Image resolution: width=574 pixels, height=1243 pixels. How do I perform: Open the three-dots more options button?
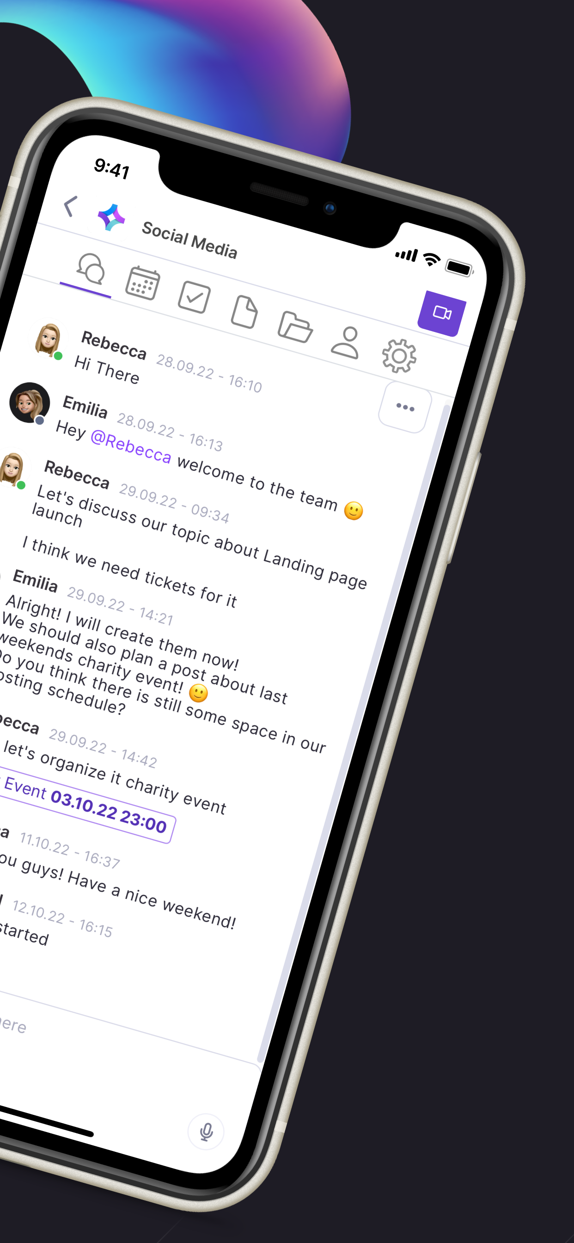[x=405, y=407]
